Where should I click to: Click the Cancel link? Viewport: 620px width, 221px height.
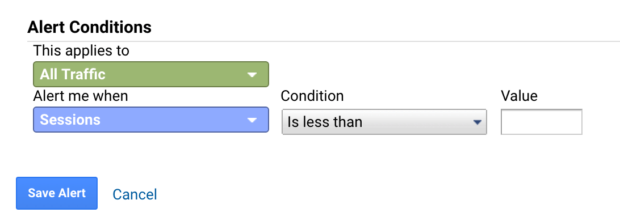point(135,194)
